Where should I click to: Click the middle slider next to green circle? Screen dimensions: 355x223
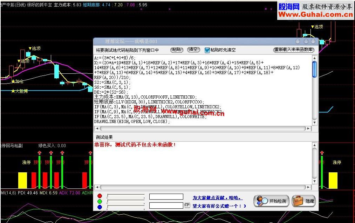(126, 201)
